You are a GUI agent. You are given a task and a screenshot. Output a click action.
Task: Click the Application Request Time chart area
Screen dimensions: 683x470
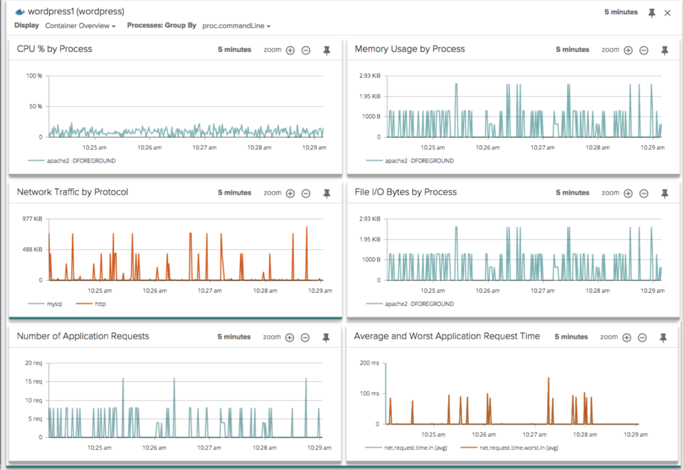click(512, 393)
